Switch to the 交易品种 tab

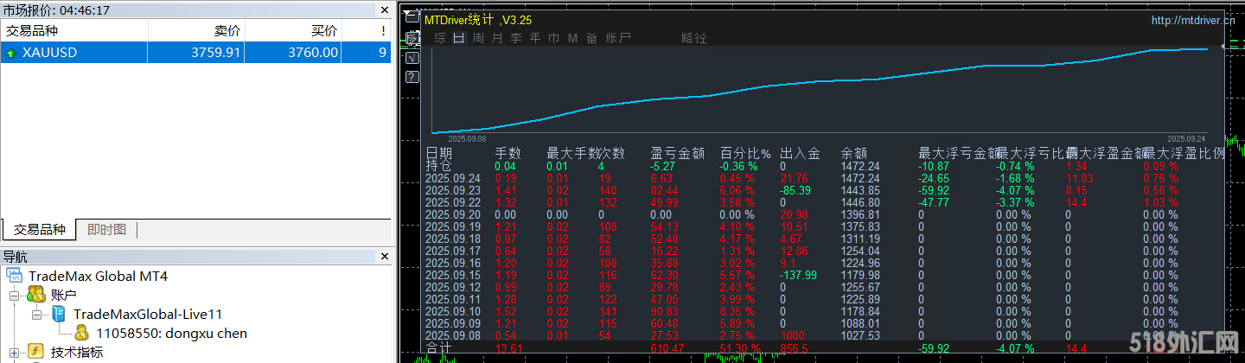click(39, 229)
